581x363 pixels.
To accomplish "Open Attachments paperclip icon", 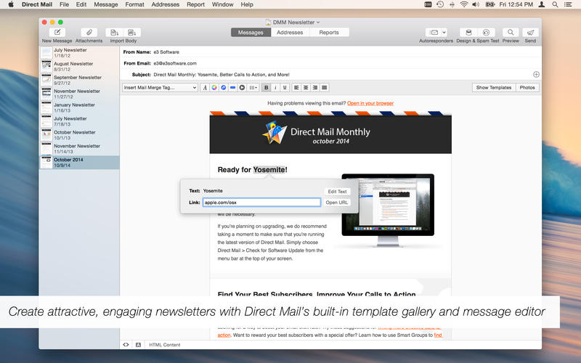I will click(89, 33).
